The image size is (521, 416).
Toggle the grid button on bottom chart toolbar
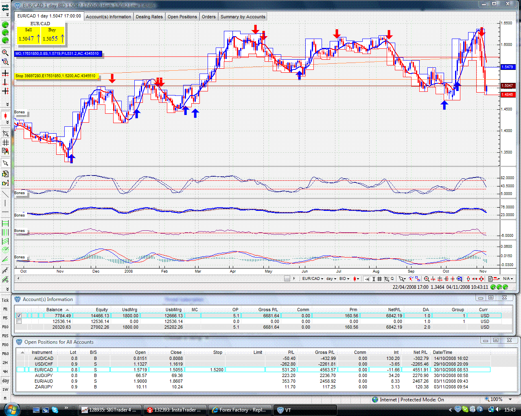click(x=379, y=279)
